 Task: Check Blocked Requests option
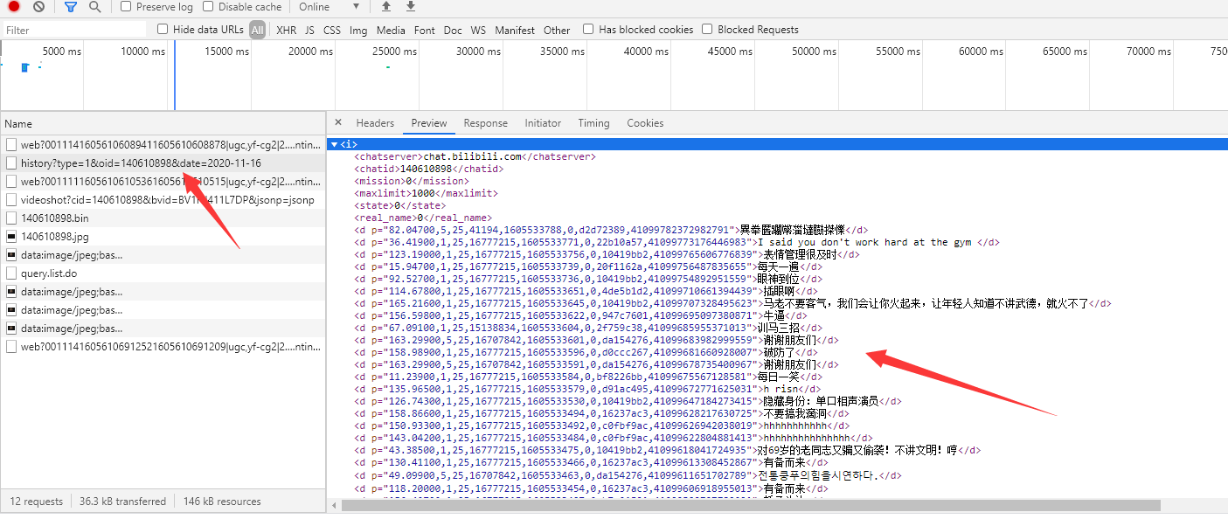pyautogui.click(x=707, y=29)
